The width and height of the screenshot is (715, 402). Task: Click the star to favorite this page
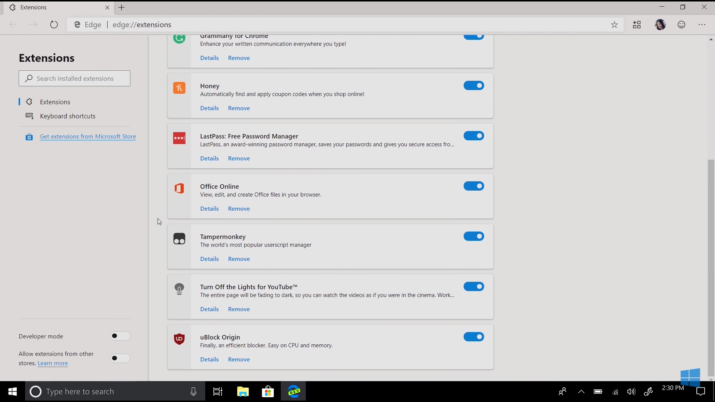click(614, 25)
